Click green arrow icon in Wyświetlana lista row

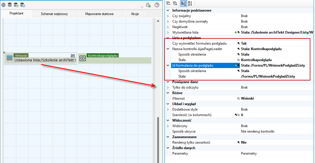click(236, 32)
